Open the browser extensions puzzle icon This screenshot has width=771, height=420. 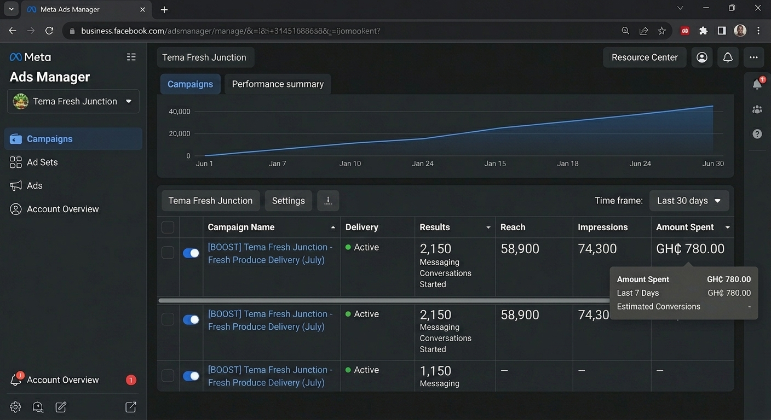tap(703, 31)
